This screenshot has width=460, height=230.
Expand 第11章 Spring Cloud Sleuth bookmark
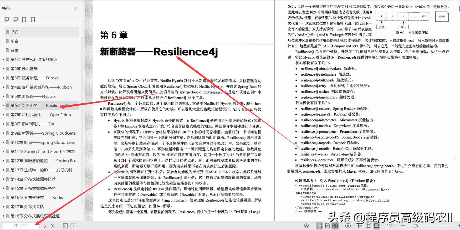tap(3, 151)
